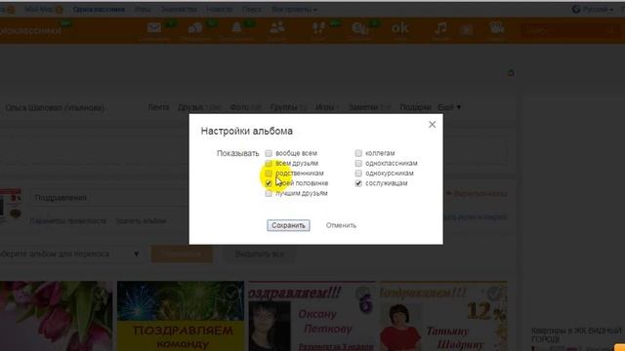Open the messages envelope icon
Screen dimensions: 625x351
pos(154,28)
